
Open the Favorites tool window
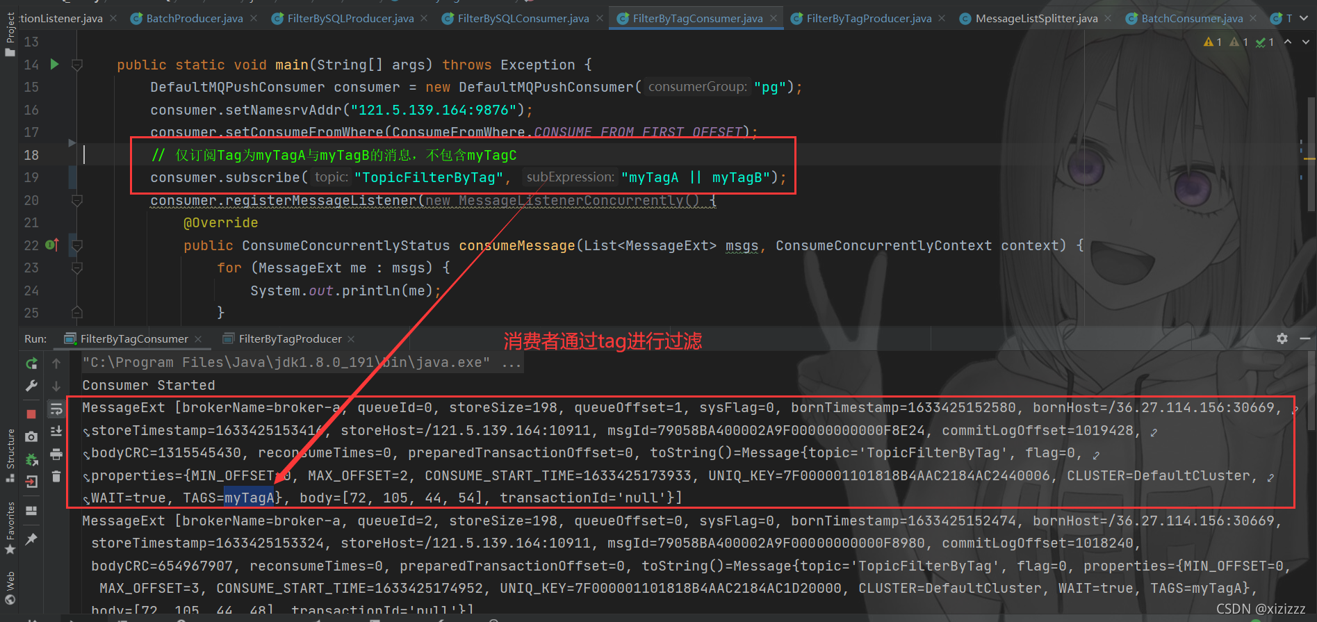tap(10, 527)
